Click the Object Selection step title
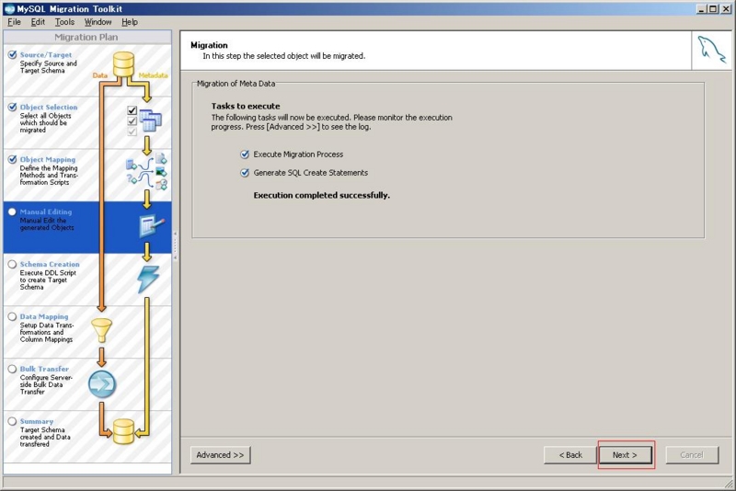Screen dimensions: 736x491 [x=49, y=108]
